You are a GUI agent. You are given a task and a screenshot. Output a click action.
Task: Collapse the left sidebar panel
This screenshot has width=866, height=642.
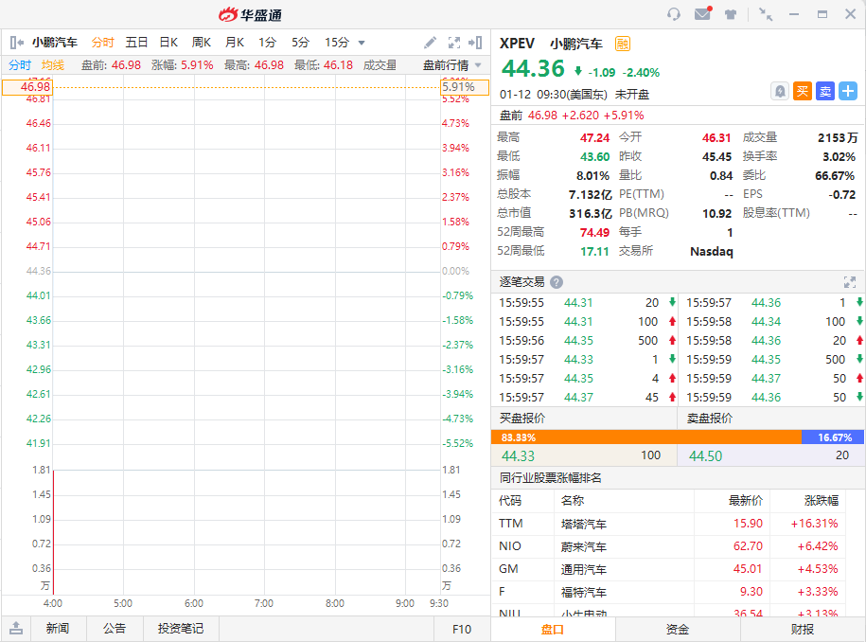16,43
